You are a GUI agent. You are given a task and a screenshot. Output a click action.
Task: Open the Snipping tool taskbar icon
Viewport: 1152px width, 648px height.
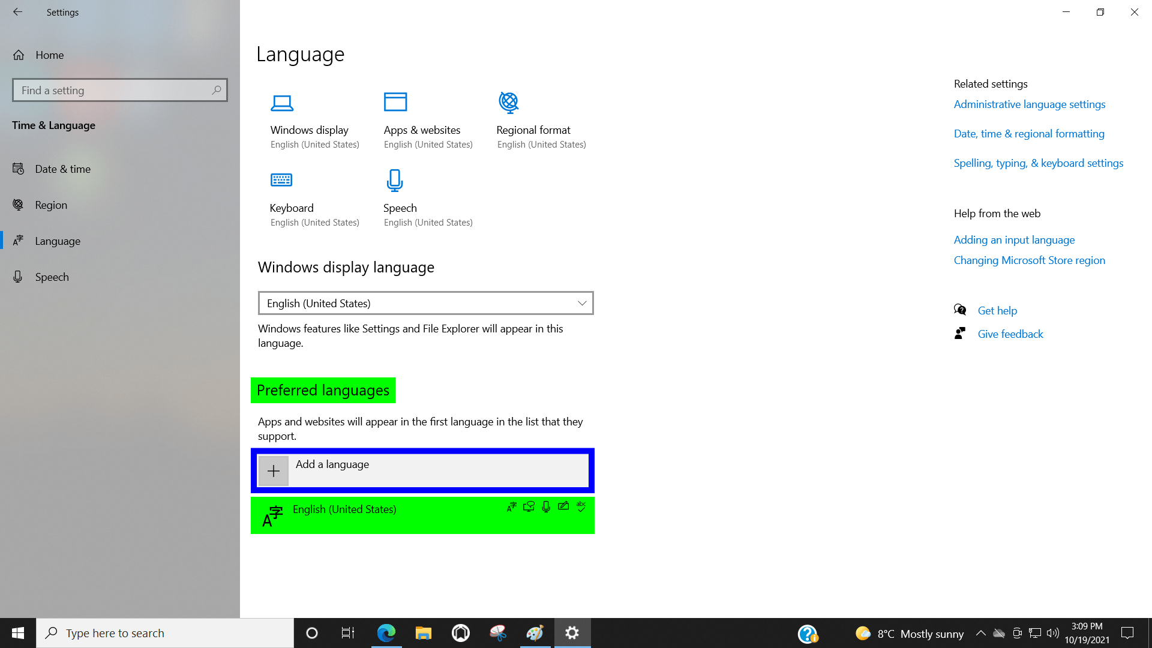(x=498, y=633)
